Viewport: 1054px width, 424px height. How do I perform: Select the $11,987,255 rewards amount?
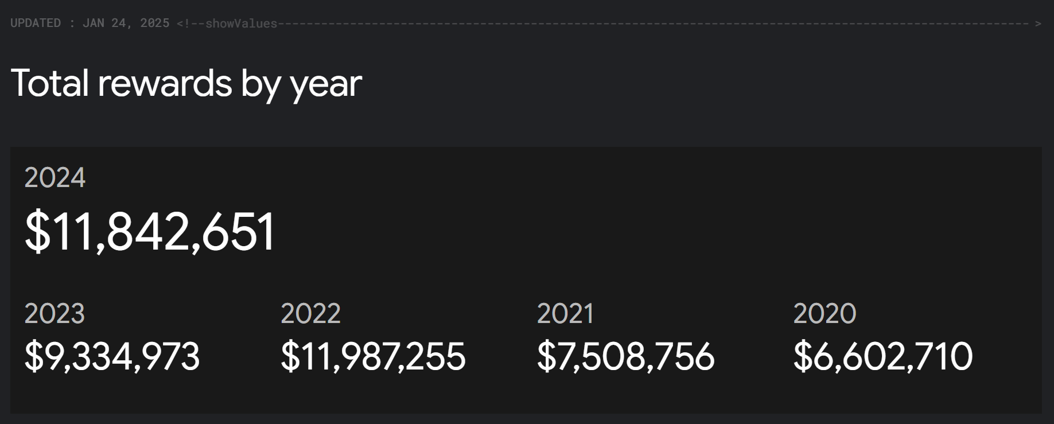[373, 356]
